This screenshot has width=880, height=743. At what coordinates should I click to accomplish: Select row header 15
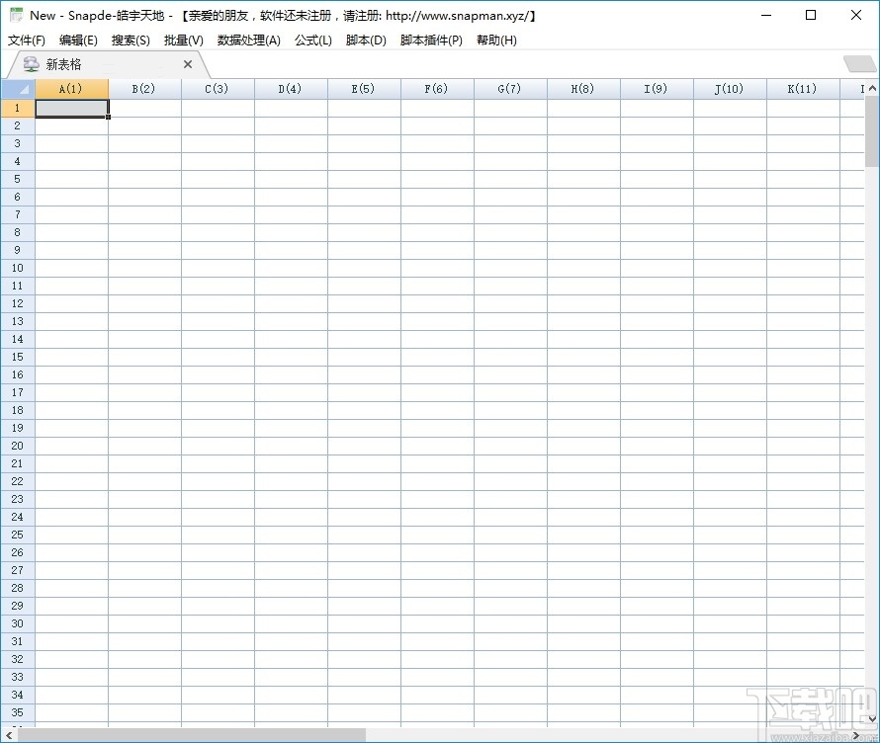pyautogui.click(x=18, y=357)
